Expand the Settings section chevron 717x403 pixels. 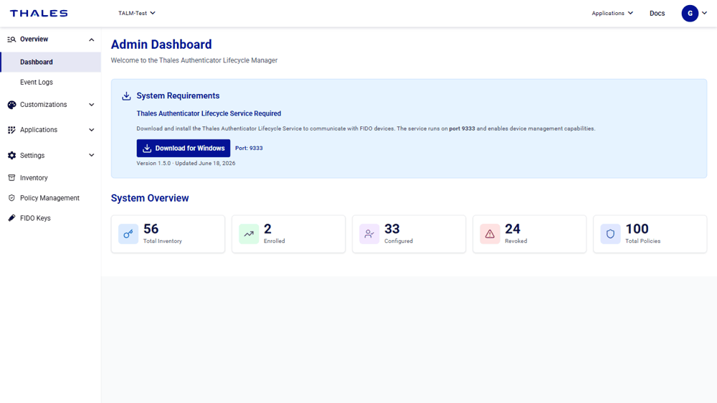click(x=92, y=156)
